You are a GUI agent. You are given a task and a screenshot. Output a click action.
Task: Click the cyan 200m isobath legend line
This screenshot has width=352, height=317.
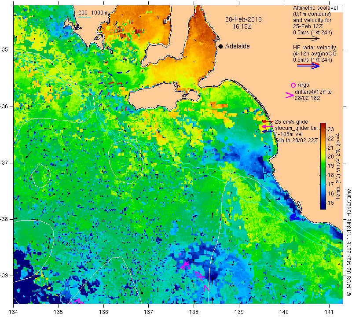tap(84, 17)
